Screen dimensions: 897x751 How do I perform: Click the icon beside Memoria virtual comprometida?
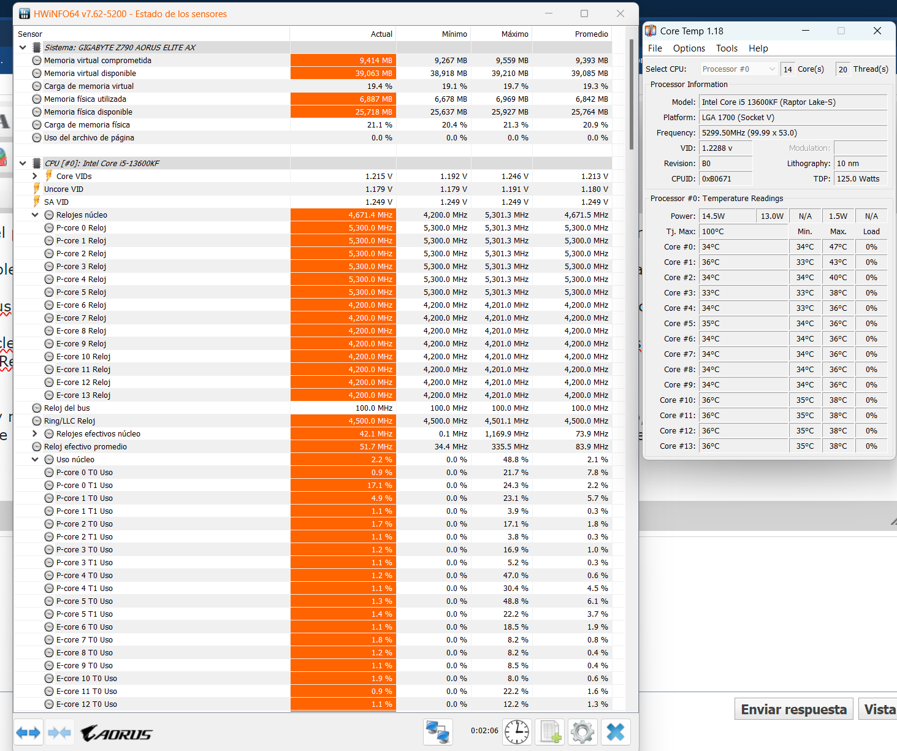coord(37,60)
